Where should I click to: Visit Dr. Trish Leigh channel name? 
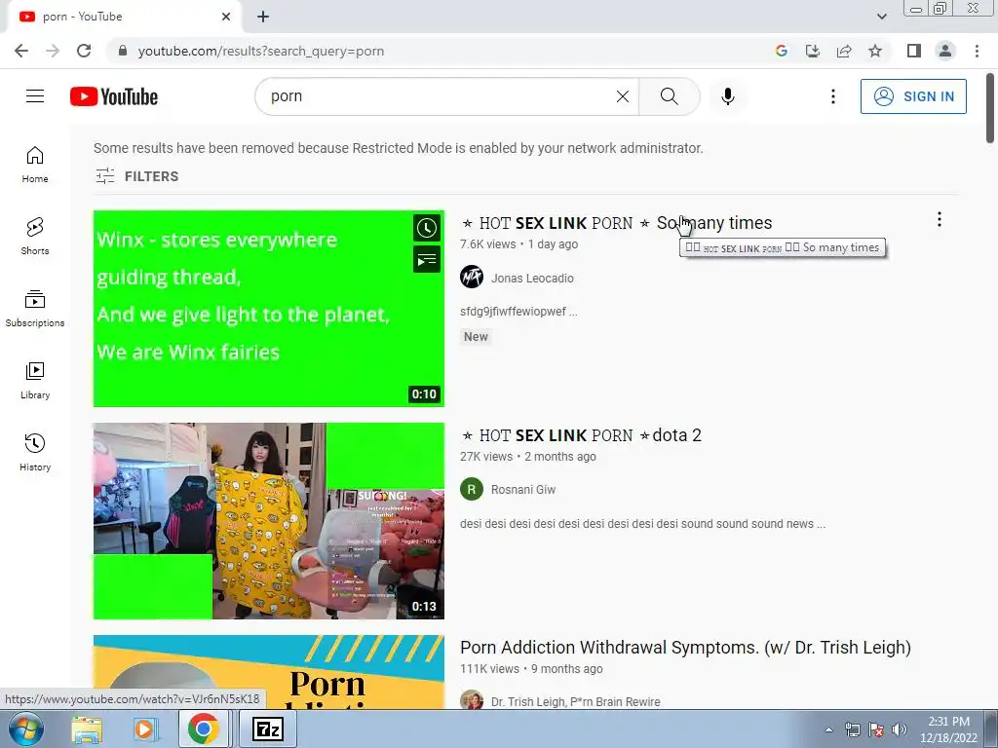575,701
